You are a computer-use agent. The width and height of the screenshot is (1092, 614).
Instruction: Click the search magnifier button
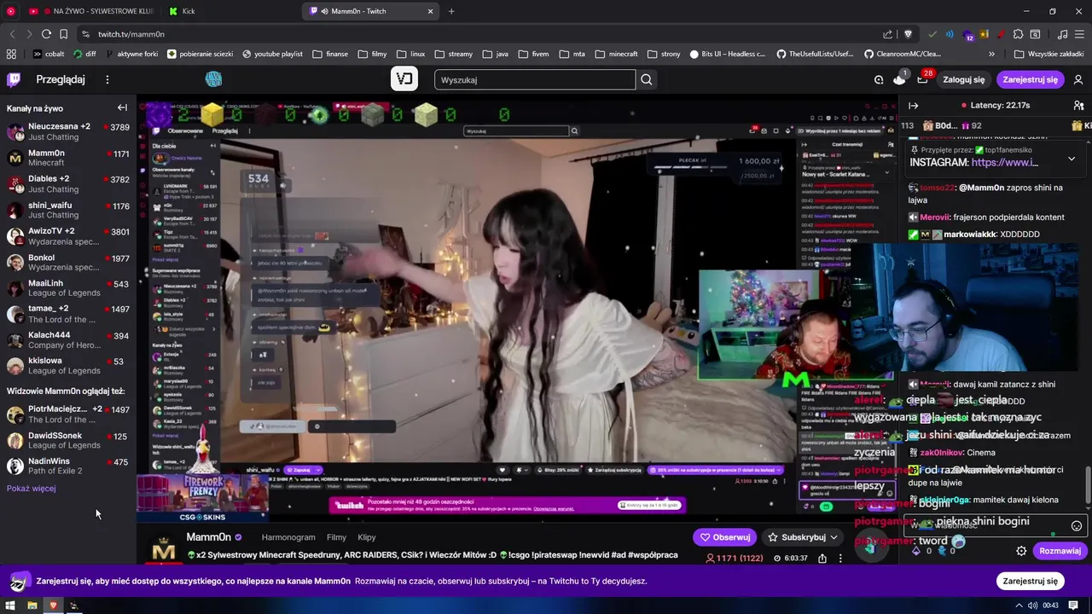(x=647, y=79)
